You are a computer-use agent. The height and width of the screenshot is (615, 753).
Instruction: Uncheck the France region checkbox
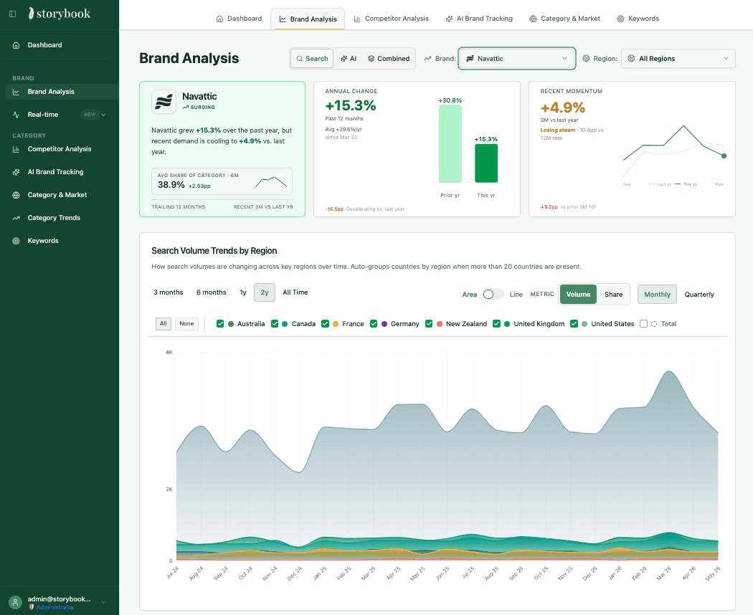point(325,323)
